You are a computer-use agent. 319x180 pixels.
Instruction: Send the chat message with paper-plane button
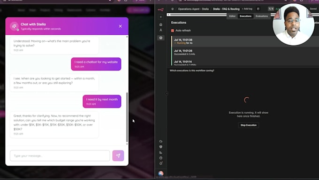[x=118, y=156]
